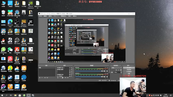Open the OBS Studio desktop shortcut
The width and height of the screenshot is (173, 97).
[x=17, y=41]
